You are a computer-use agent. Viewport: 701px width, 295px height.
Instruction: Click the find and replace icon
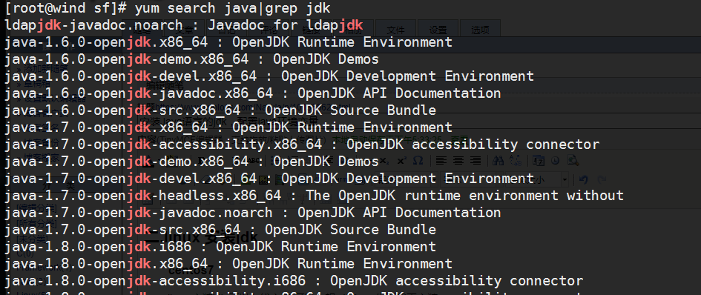point(515,160)
